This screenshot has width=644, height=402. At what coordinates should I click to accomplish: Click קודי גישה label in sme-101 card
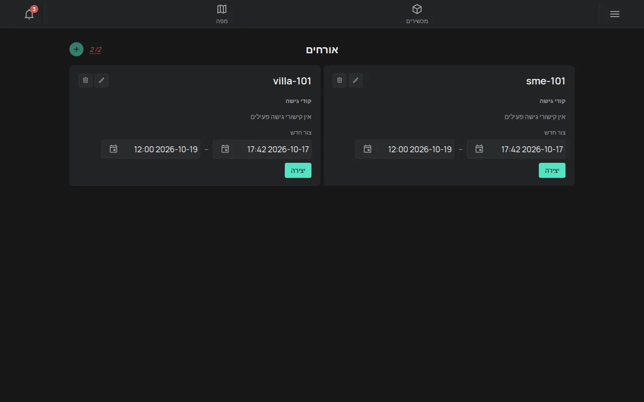(x=552, y=101)
